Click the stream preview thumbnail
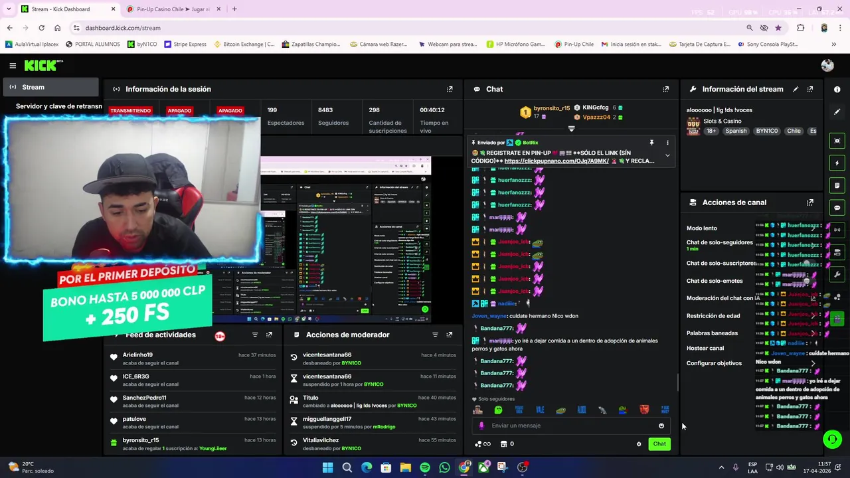 345,239
